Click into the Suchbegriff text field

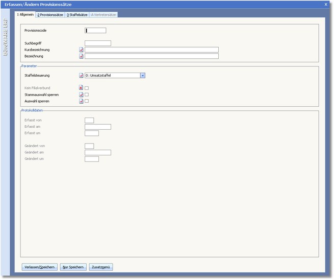pos(97,43)
